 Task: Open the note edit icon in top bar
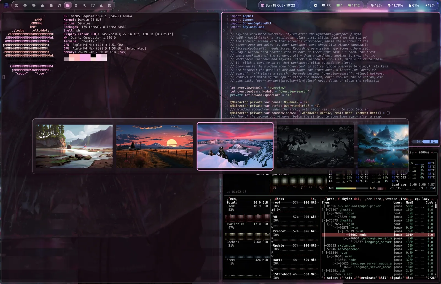click(x=93, y=5)
